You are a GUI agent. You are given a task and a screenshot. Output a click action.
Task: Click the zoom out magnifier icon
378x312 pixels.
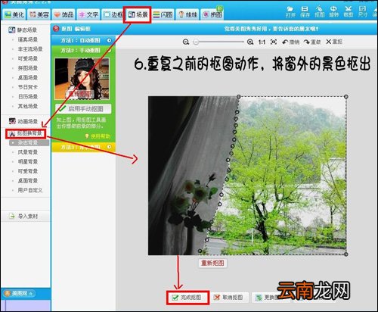coord(186,42)
